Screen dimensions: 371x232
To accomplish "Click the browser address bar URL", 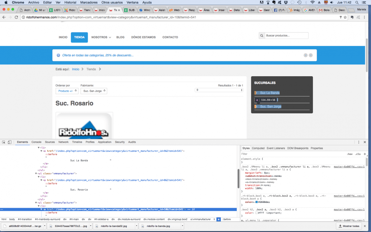I will 111,17.
